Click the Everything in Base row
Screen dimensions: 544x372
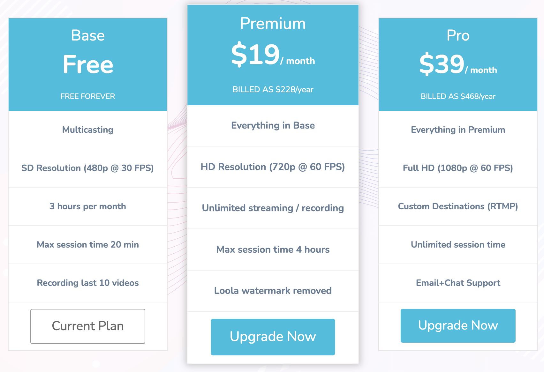(x=272, y=125)
